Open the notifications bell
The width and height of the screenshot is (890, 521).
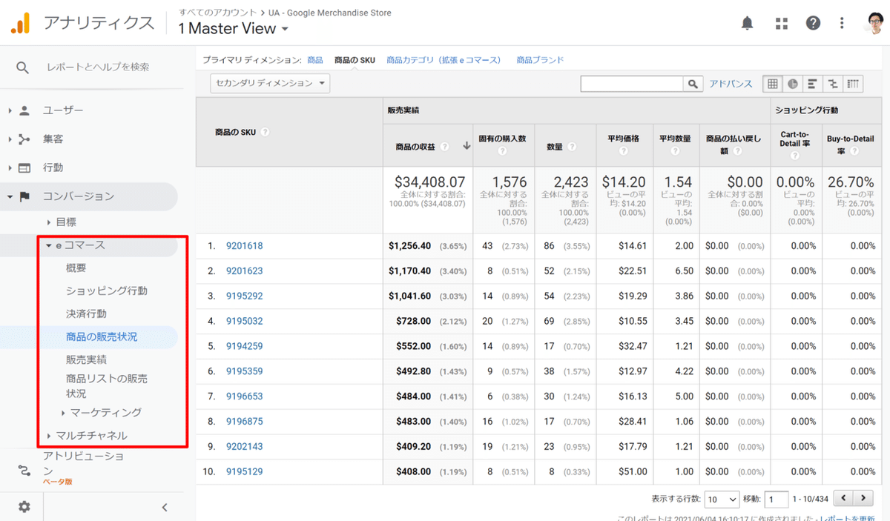748,23
